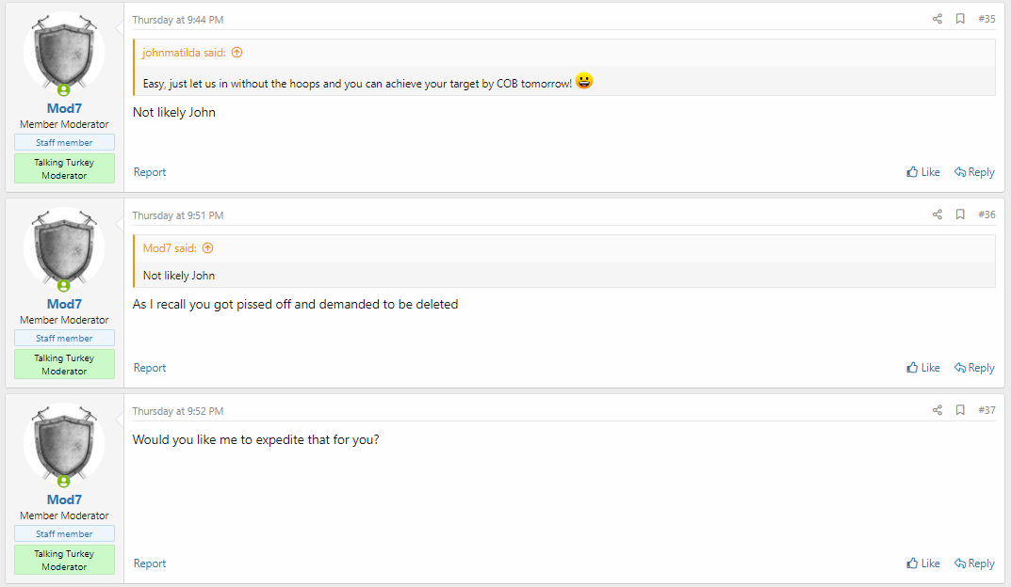
Task: Click Talking Turkey Moderator badge on post #37
Action: pos(64,560)
